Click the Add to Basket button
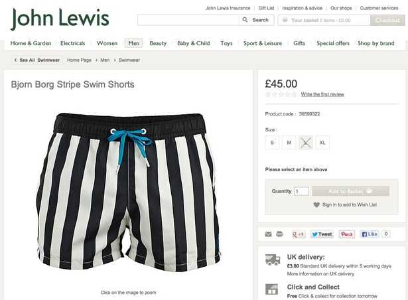408x300 pixels. tap(350, 191)
